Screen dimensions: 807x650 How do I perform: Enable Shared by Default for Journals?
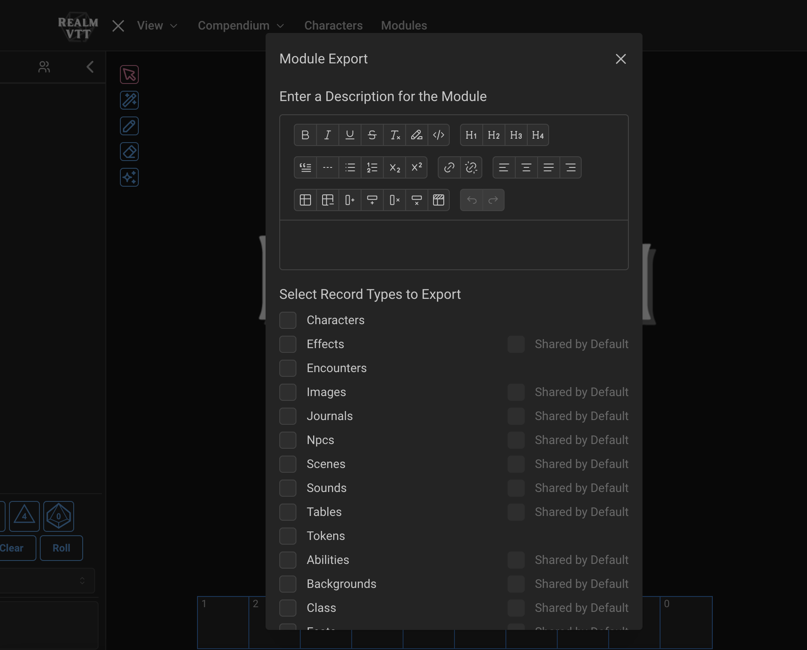coord(516,416)
